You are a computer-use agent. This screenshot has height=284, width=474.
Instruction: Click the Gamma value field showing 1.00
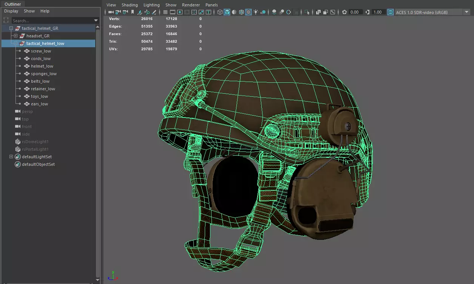pos(378,12)
